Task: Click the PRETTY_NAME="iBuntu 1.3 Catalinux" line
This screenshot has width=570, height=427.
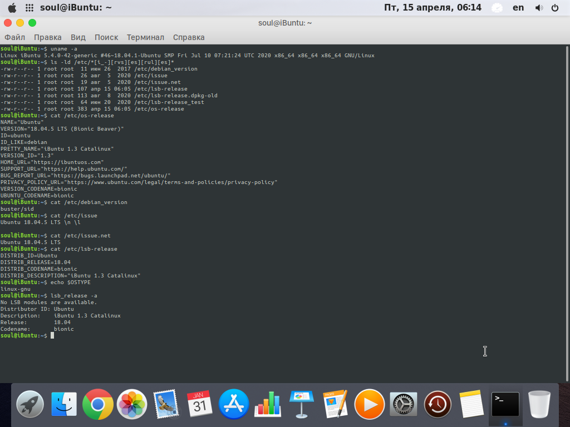Action: pyautogui.click(x=57, y=149)
